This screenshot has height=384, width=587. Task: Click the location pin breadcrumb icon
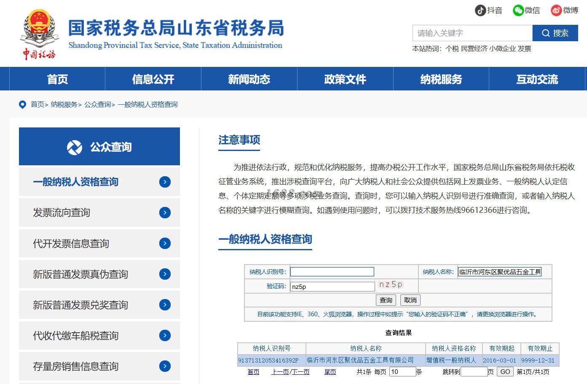[x=22, y=104]
